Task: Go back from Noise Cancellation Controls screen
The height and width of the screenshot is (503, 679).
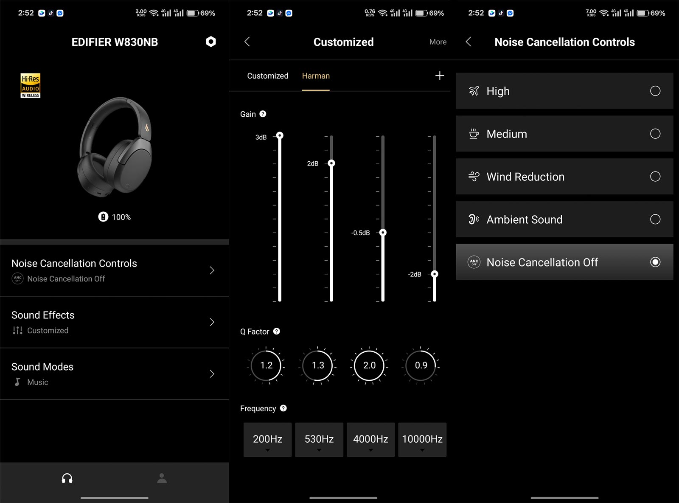Action: (x=468, y=42)
